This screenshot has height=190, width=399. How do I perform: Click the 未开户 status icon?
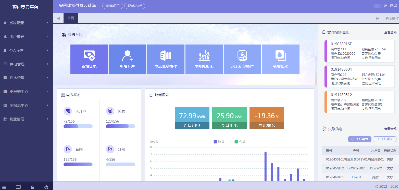pos(68,111)
